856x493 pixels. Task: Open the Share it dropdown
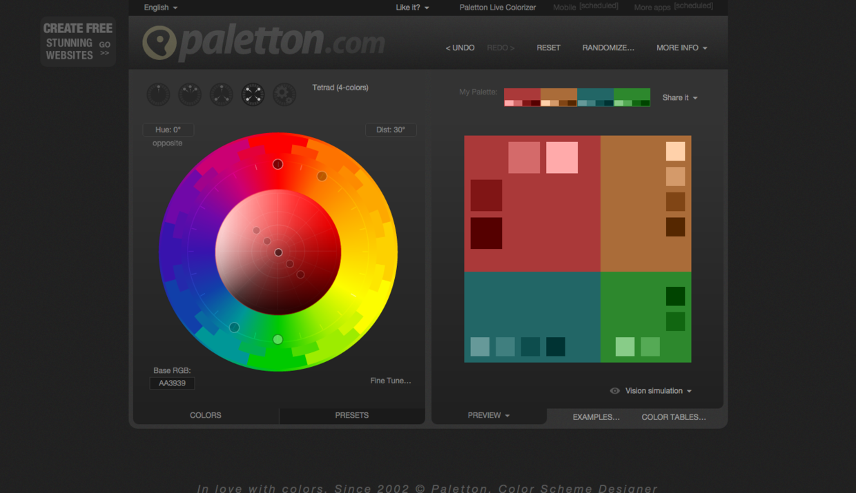point(680,98)
